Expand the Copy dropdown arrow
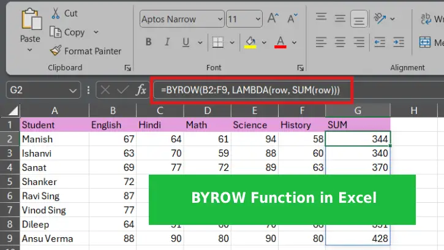Viewport: 444px width, 250px height. (x=96, y=32)
